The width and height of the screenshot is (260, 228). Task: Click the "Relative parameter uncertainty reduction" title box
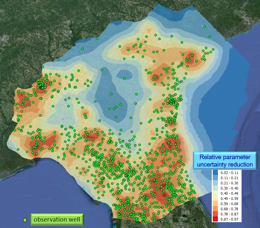pyautogui.click(x=225, y=161)
